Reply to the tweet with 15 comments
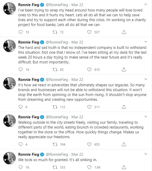This screenshot has height=171, width=152. (21, 32)
